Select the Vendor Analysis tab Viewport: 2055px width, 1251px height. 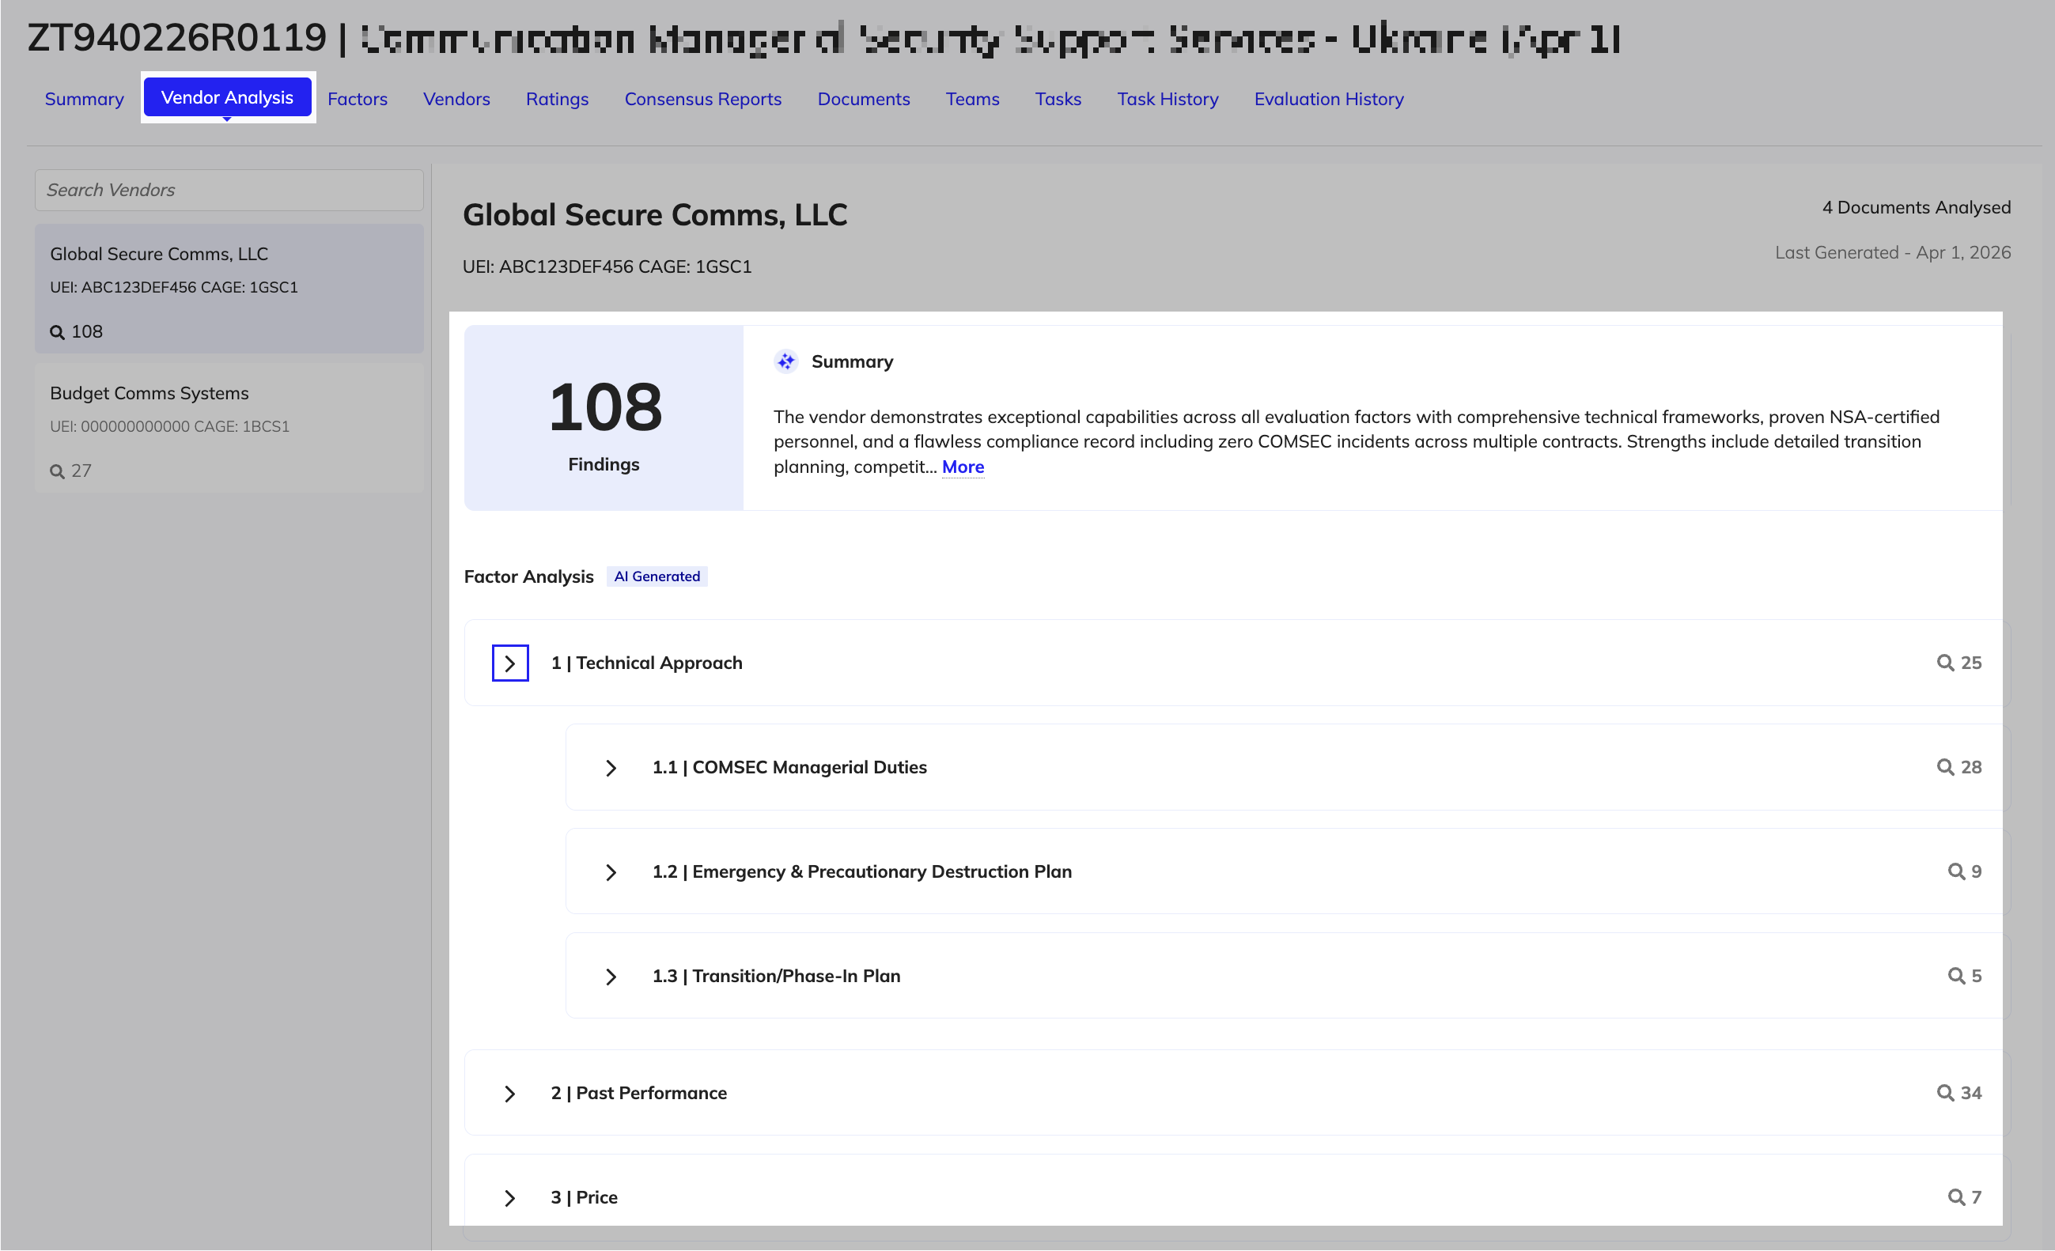pyautogui.click(x=228, y=96)
